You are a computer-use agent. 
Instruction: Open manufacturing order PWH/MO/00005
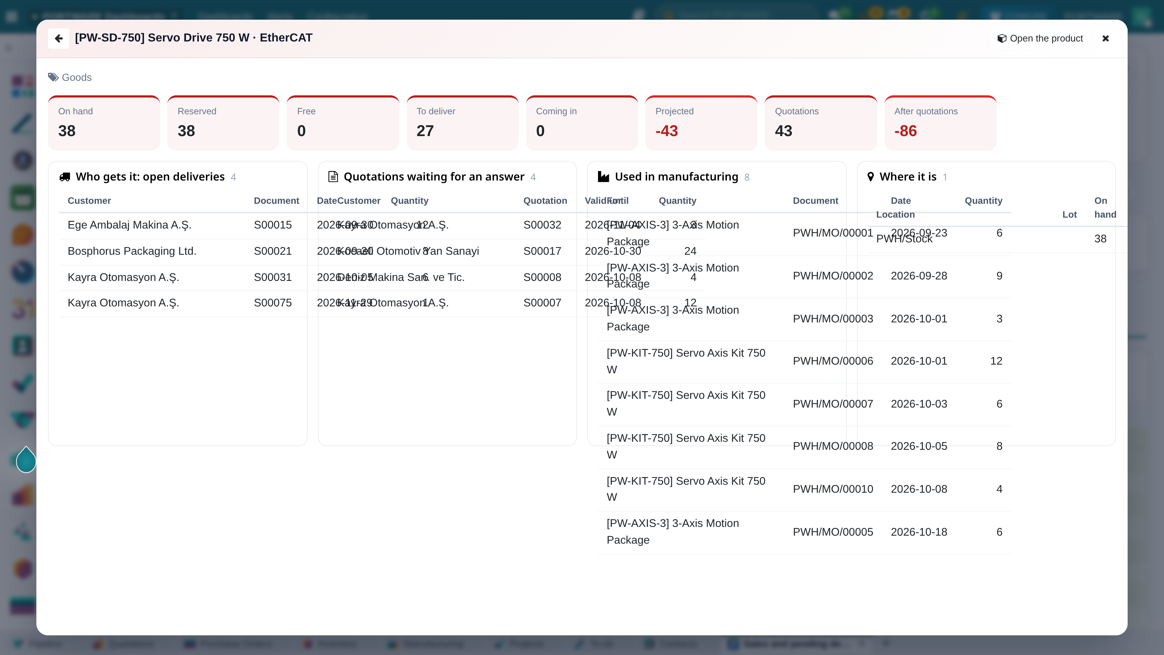pyautogui.click(x=833, y=532)
